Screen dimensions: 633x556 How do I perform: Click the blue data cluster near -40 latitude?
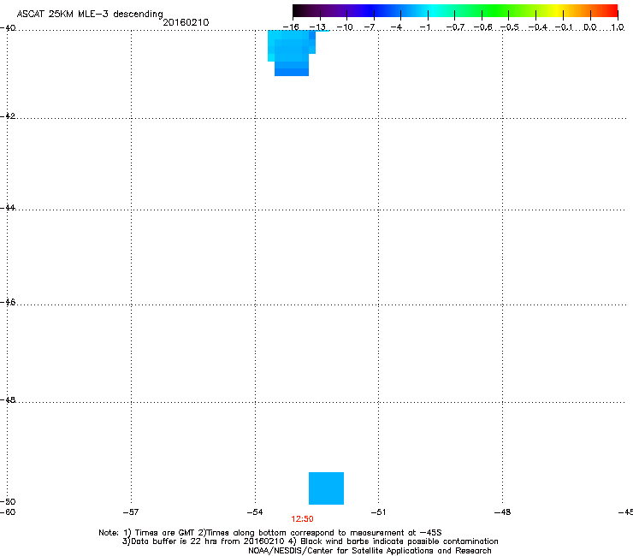[292, 53]
